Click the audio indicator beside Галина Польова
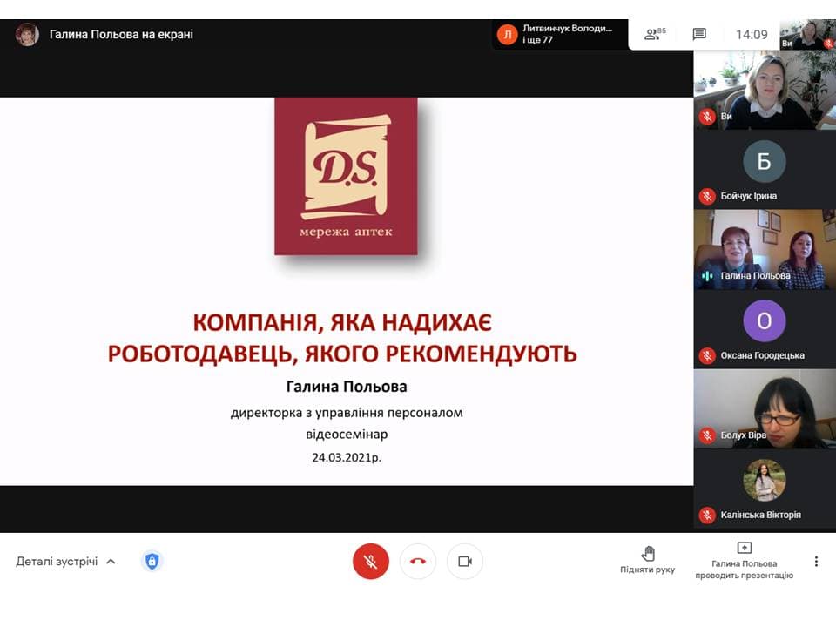The height and width of the screenshot is (627, 836). tap(707, 276)
